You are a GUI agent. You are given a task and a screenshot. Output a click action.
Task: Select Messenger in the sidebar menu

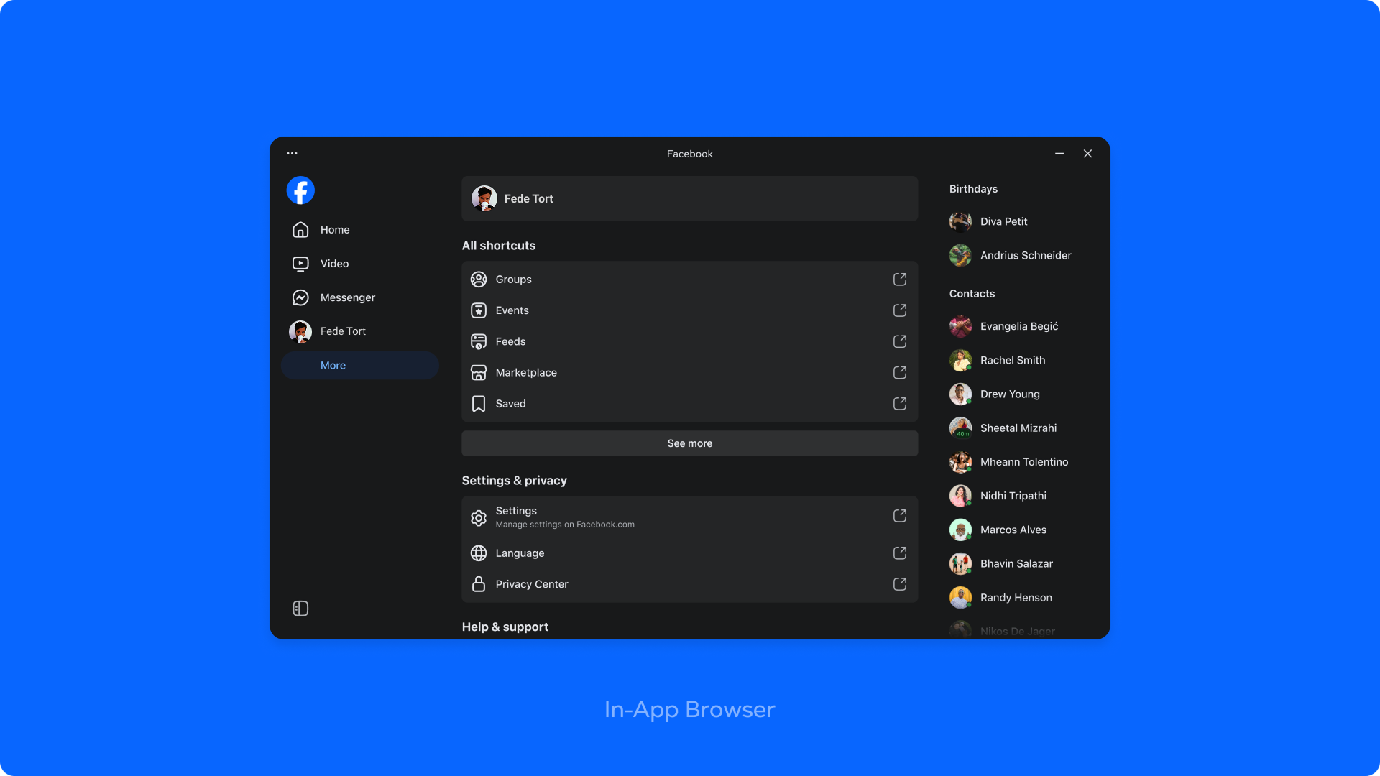coord(359,297)
